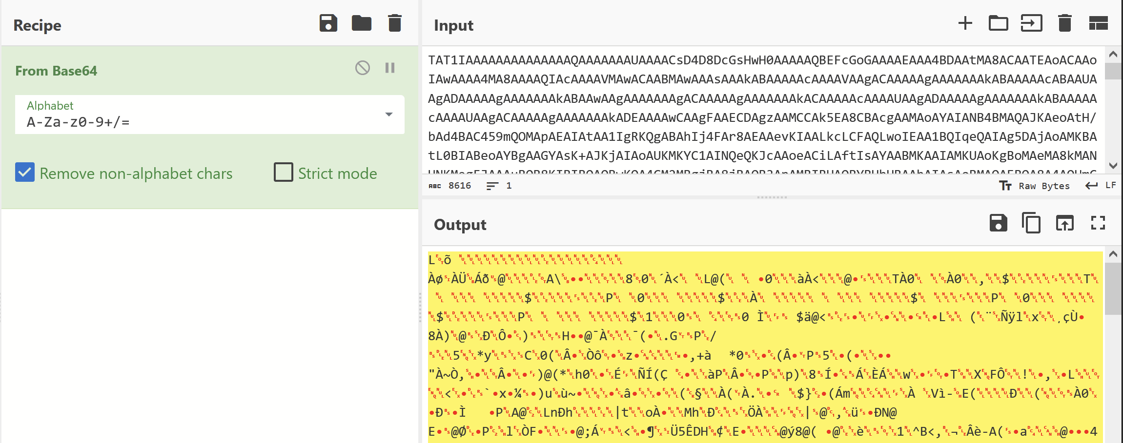Open a file as input
Image resolution: width=1123 pixels, height=443 pixels.
[x=998, y=23]
